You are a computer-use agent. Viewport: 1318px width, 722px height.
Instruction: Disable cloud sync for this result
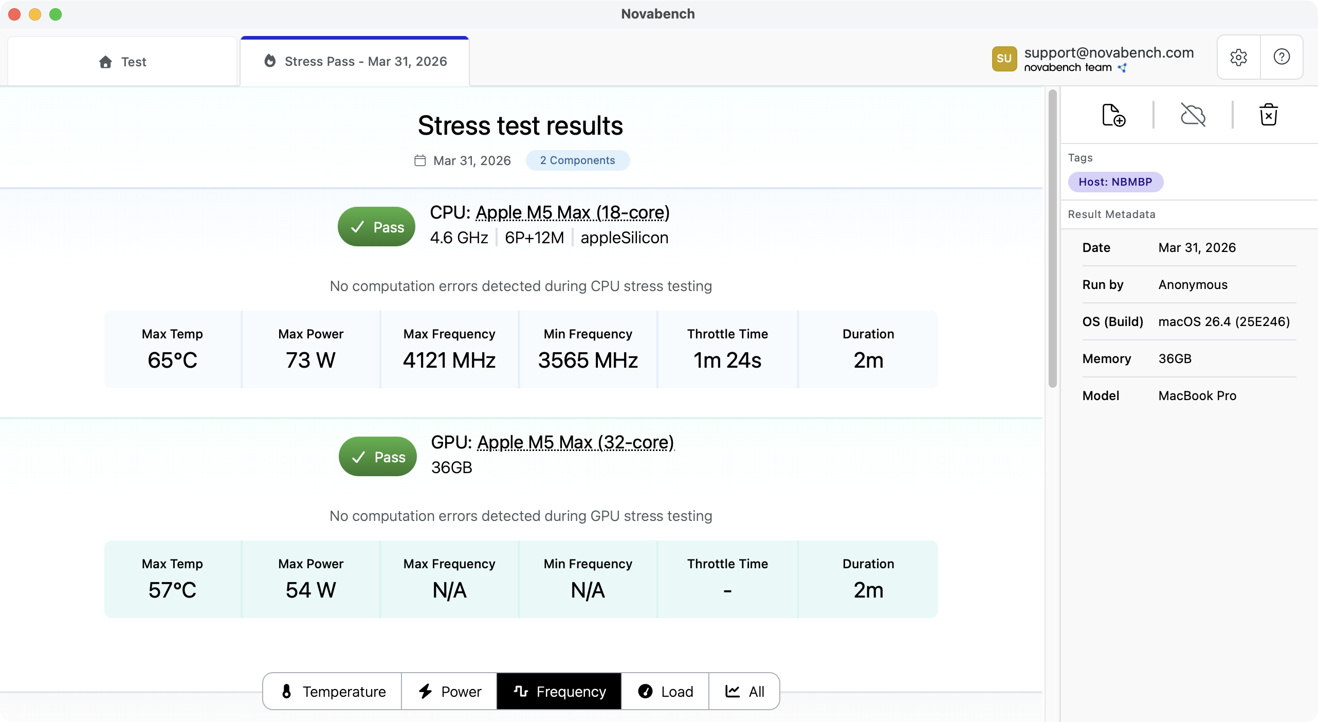point(1193,115)
